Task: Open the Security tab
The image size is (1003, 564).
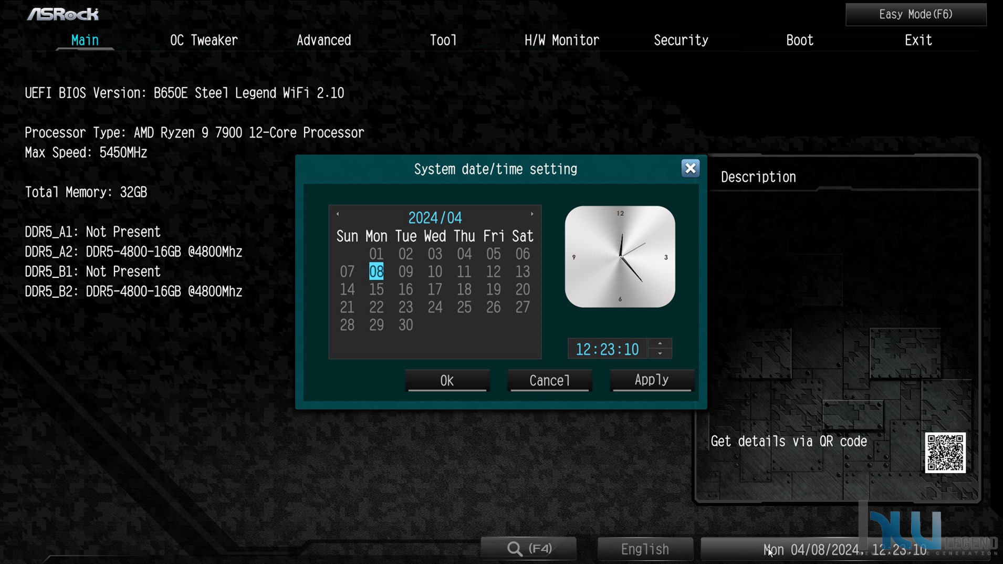Action: [681, 40]
